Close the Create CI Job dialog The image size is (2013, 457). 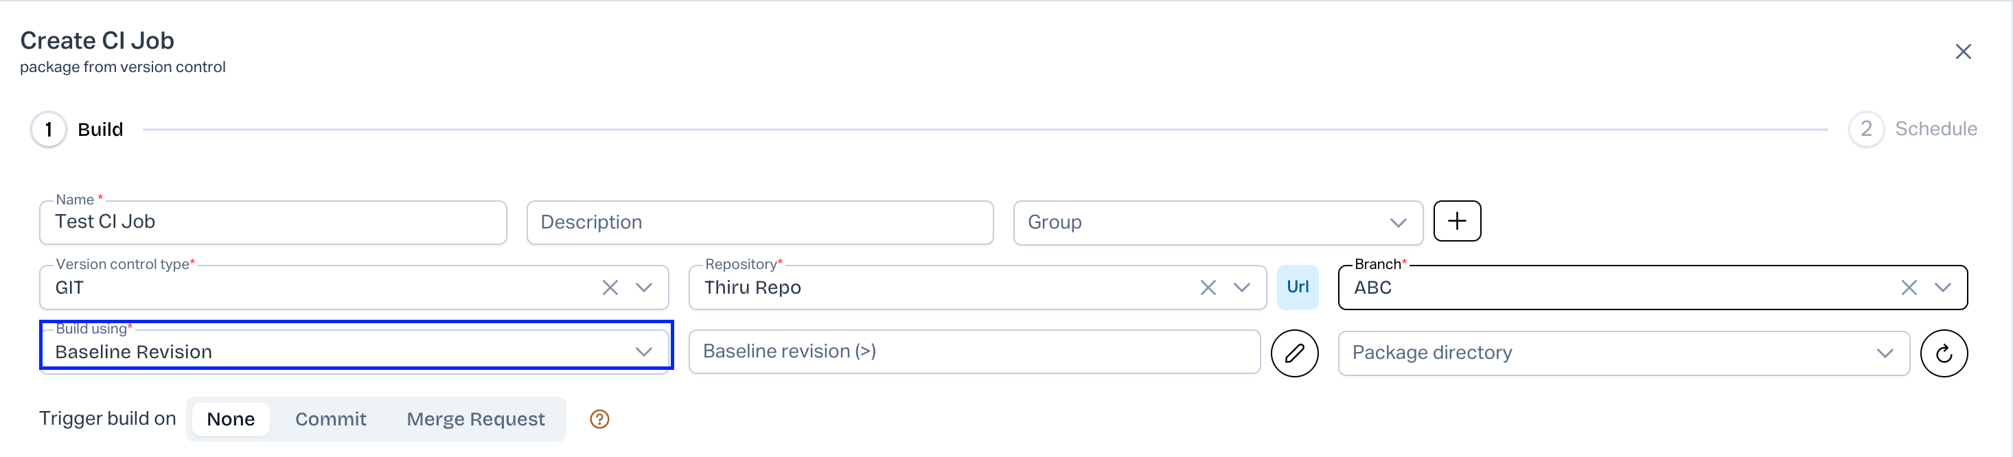point(1963,52)
